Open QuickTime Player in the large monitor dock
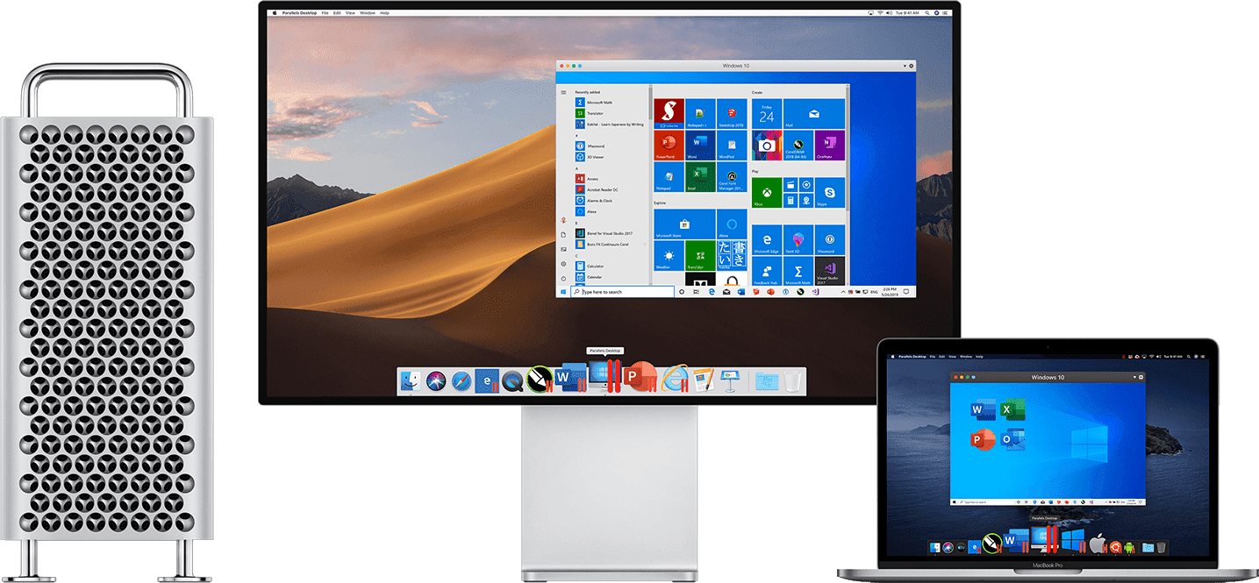Image resolution: width=1259 pixels, height=583 pixels. pos(511,380)
